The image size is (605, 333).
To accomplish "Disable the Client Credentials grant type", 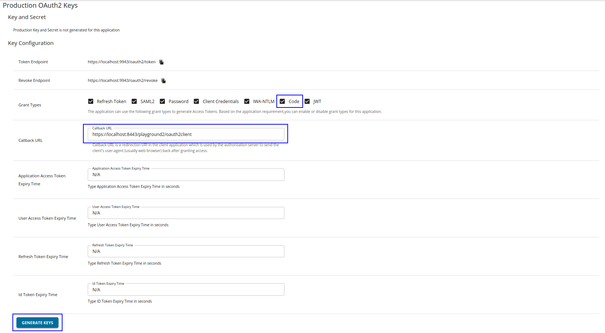I will pos(196,101).
